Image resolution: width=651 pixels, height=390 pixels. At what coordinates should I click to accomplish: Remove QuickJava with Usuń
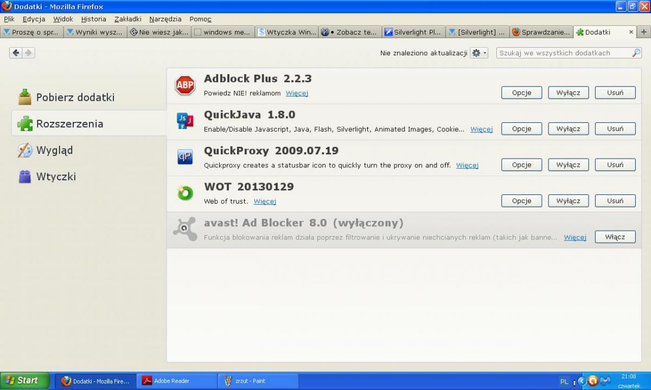tap(615, 129)
